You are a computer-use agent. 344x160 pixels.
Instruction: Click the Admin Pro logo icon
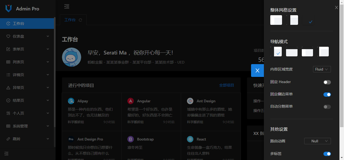pos(9,9)
